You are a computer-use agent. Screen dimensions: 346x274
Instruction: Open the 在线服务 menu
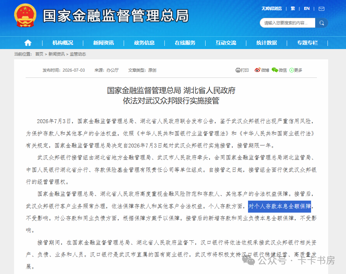coord(185,43)
